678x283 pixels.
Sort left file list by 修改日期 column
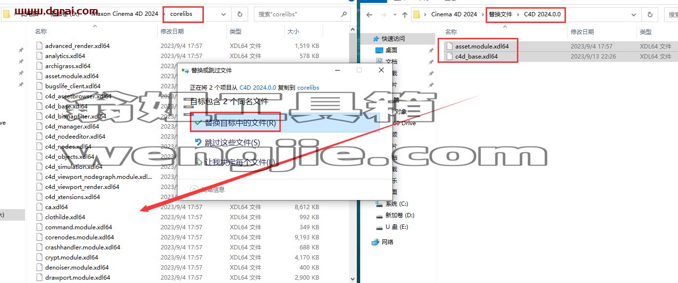(172, 32)
